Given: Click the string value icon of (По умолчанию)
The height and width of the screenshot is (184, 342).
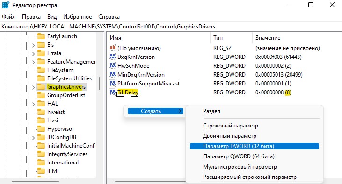Looking at the screenshot, I should 113,48.
